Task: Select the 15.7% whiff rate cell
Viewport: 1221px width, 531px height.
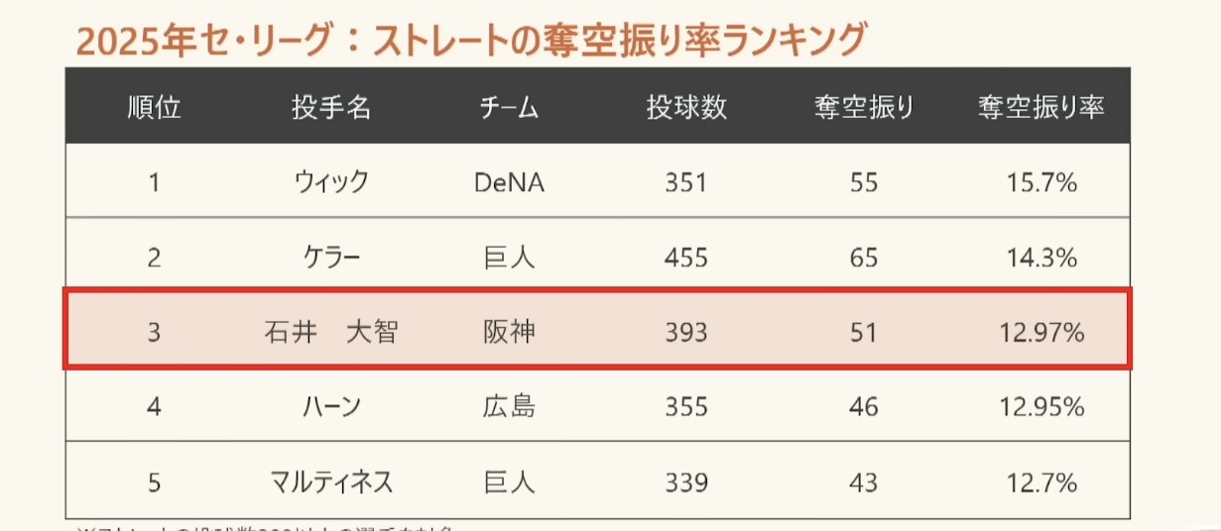Action: [1040, 182]
